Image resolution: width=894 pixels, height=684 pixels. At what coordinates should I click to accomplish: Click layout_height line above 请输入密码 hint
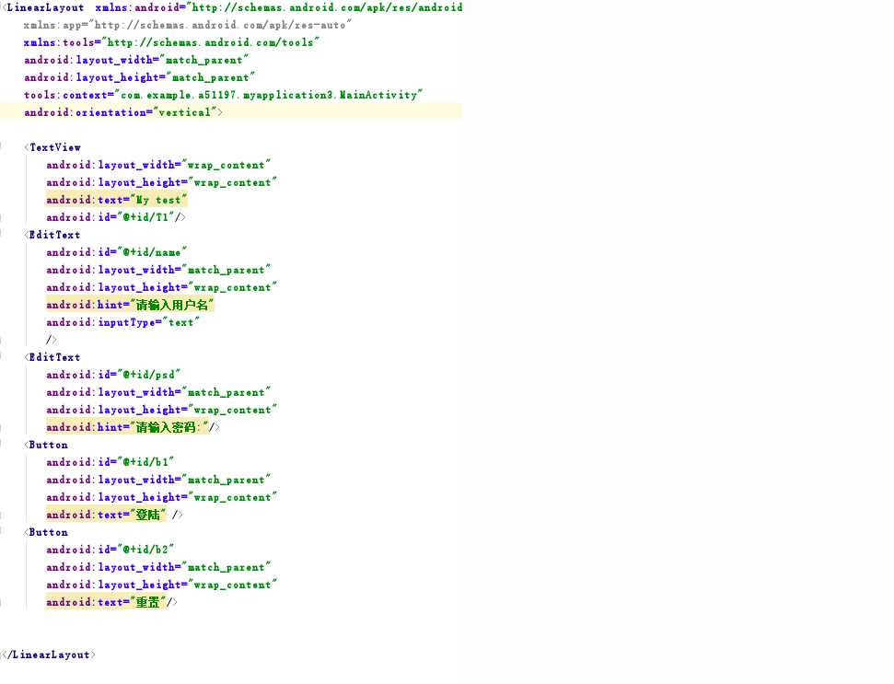(x=161, y=411)
